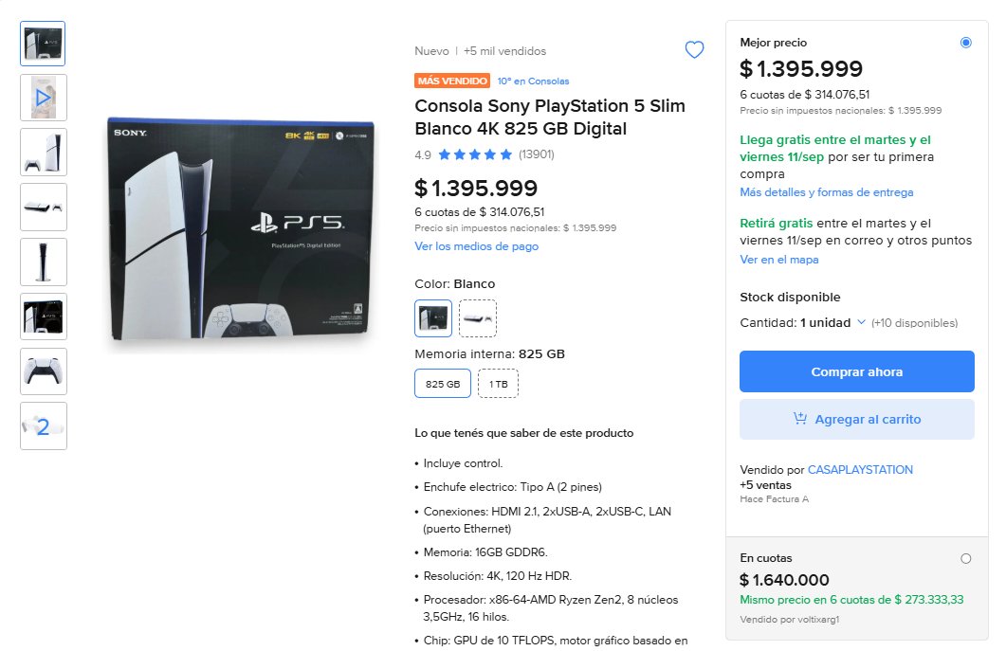Play the product video thumbnail
The height and width of the screenshot is (651, 1006).
pyautogui.click(x=43, y=98)
